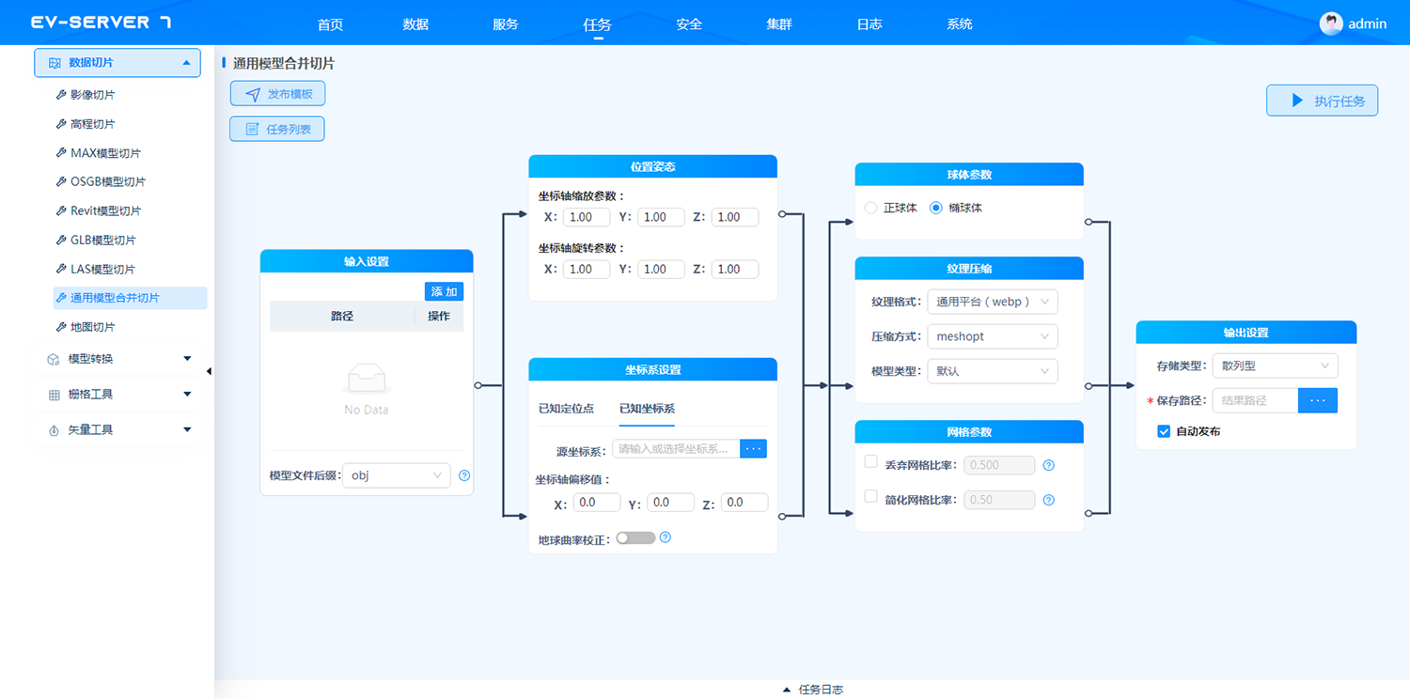Open the 安全 top menu
Viewport: 1410px width, 699px height.
[689, 24]
